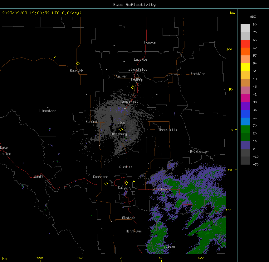Click the Calgary label
This screenshot has width=269, height=262.
pos(125,188)
